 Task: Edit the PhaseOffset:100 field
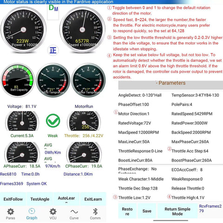(133, 105)
